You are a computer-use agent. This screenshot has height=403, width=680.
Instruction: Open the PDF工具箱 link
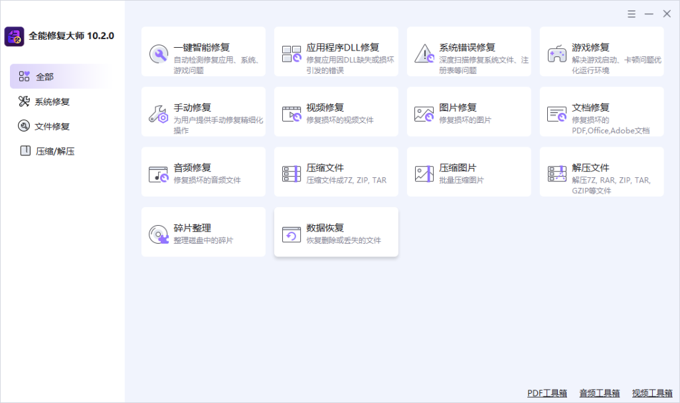547,392
